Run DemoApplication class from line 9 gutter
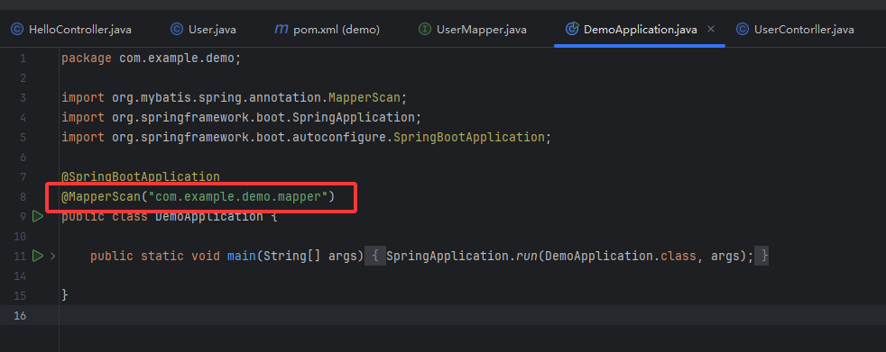886x352 pixels. click(x=38, y=216)
